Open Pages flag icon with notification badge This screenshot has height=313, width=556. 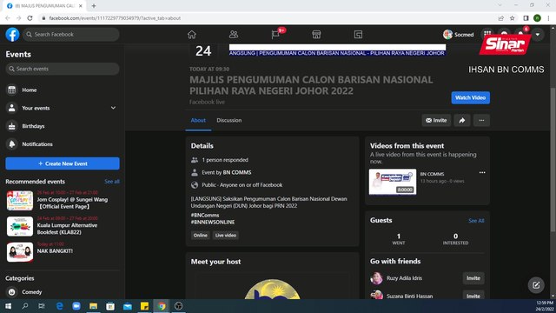coord(275,35)
